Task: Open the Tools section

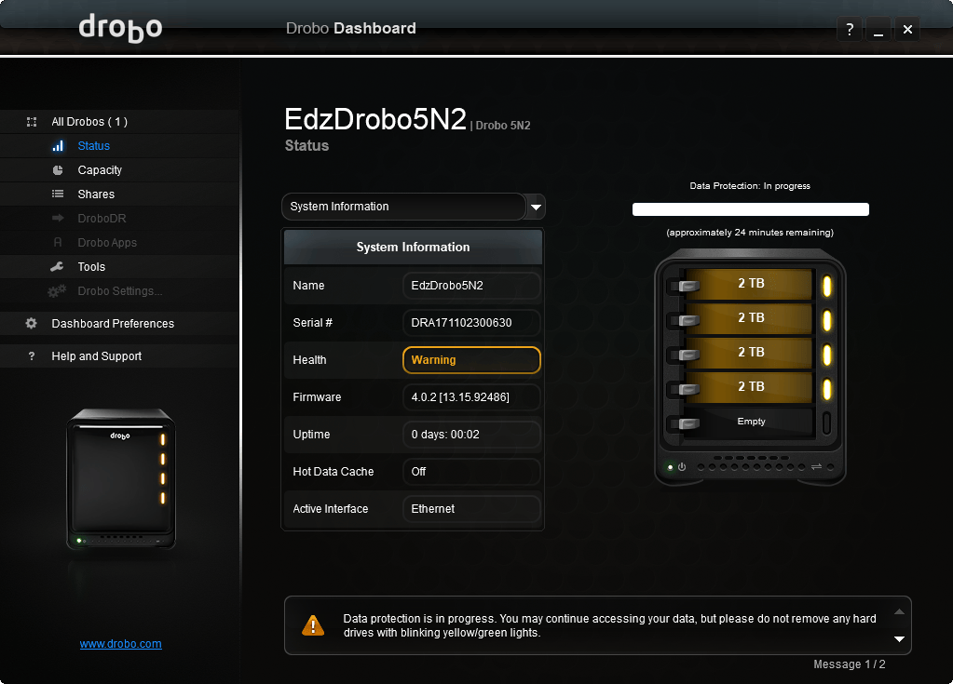Action: coord(91,266)
